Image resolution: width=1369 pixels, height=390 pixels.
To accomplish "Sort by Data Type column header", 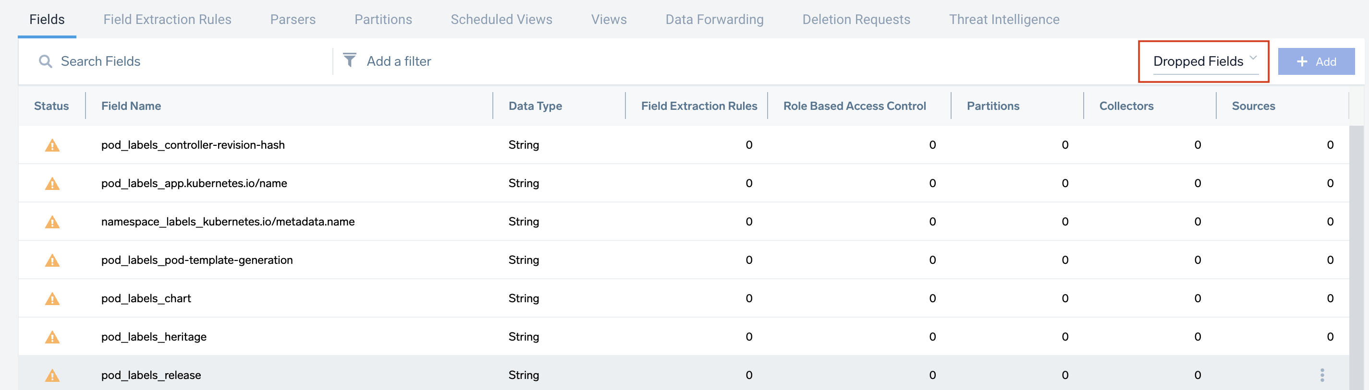I will tap(535, 106).
